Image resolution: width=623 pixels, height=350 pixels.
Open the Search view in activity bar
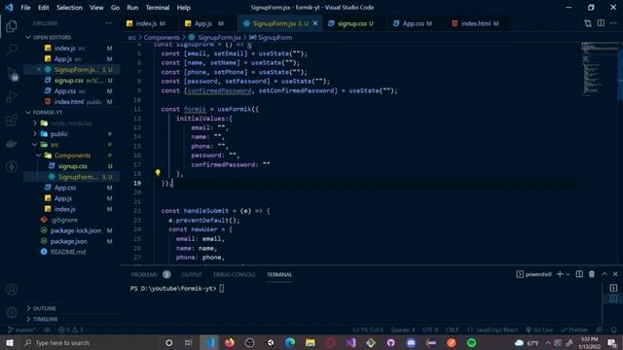click(12, 50)
